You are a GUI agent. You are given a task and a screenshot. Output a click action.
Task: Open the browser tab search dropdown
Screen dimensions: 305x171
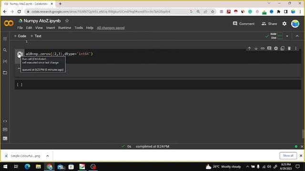pos(269,3)
